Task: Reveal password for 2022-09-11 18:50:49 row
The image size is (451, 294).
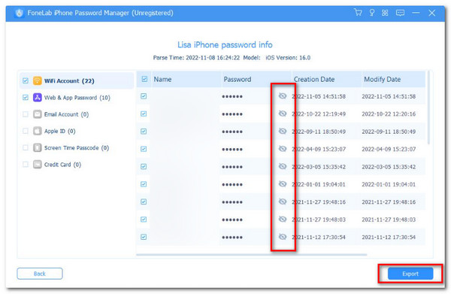Action: (x=283, y=131)
